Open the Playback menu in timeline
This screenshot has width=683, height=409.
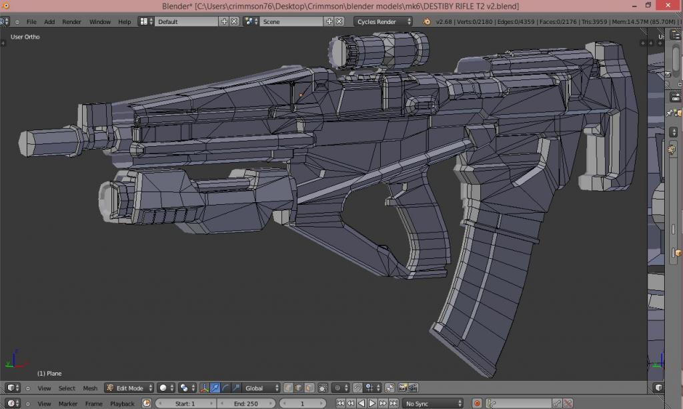pos(122,404)
